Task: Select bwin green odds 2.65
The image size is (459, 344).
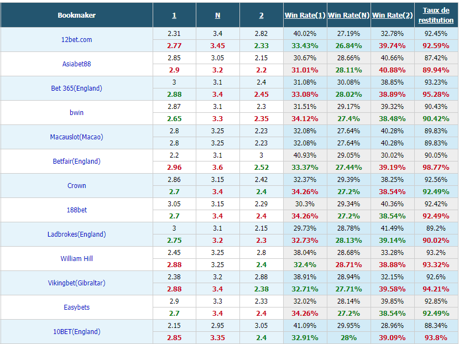Action: 174,119
